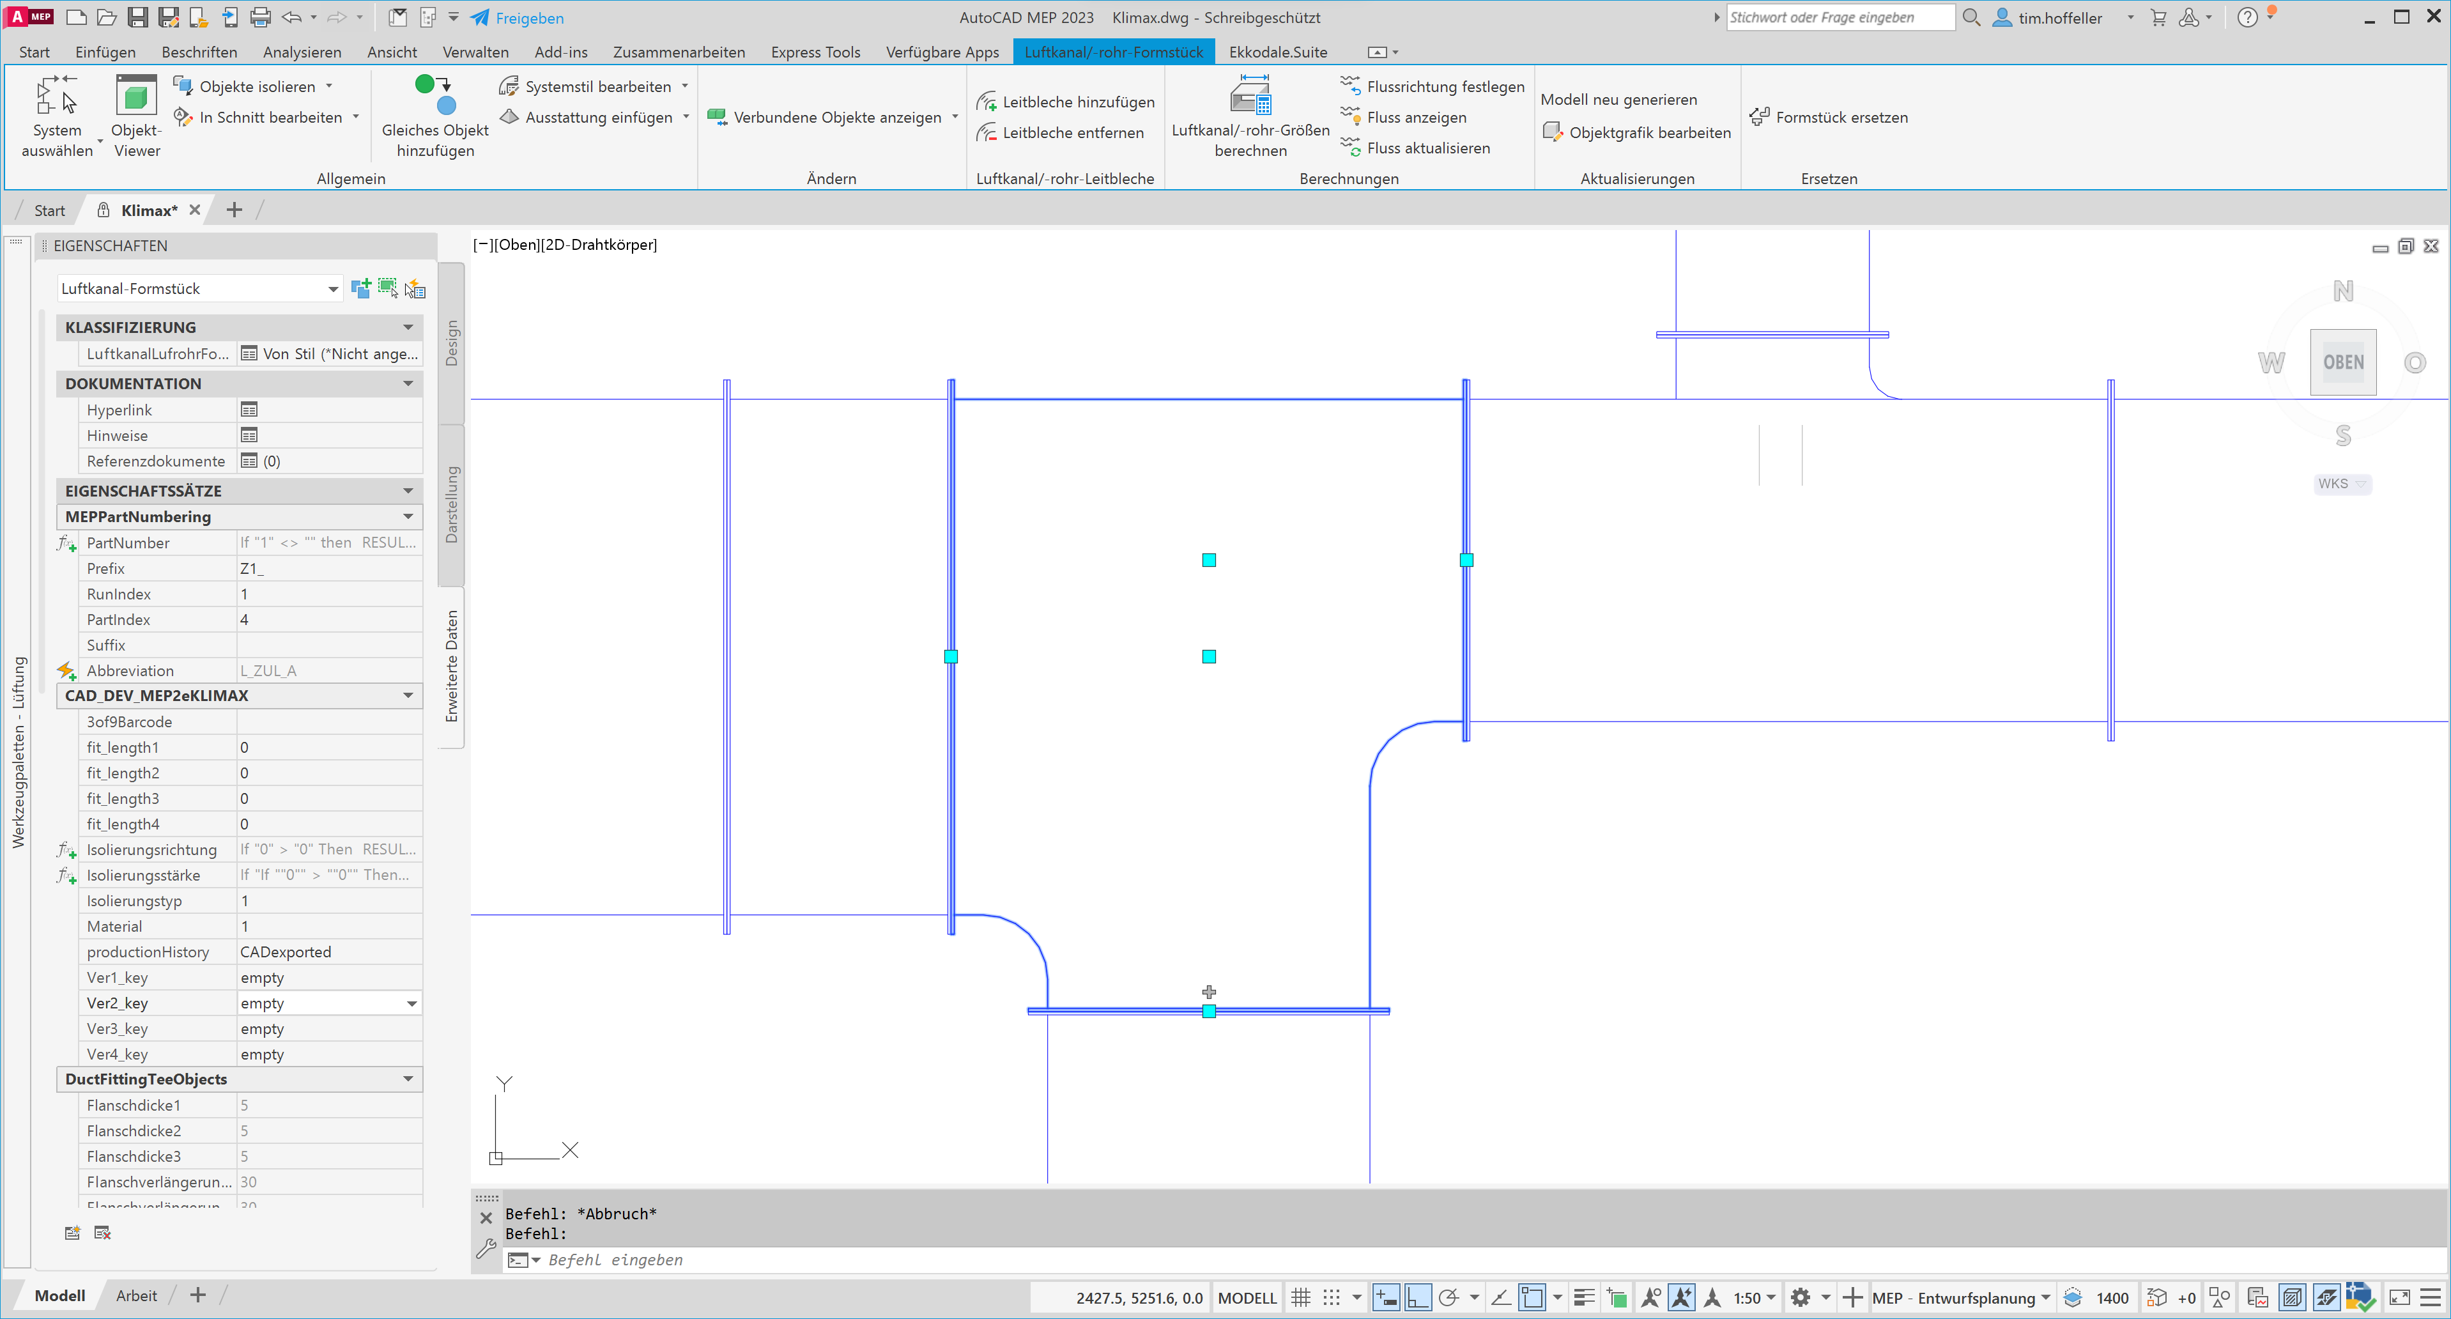Toggle snap mode in status bar

click(x=1331, y=1297)
